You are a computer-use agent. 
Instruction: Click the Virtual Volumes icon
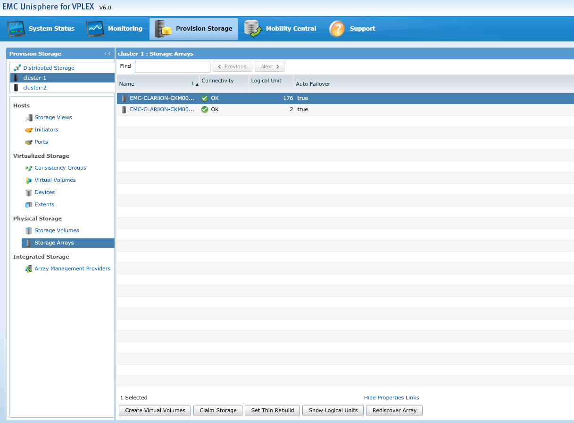tap(29, 180)
